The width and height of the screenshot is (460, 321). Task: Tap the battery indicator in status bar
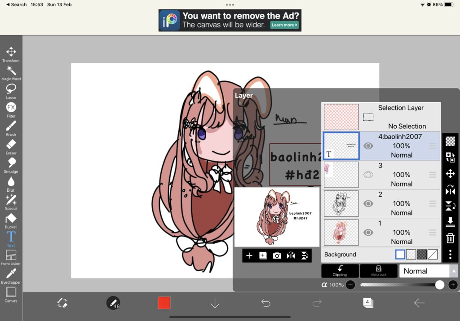click(x=449, y=4)
